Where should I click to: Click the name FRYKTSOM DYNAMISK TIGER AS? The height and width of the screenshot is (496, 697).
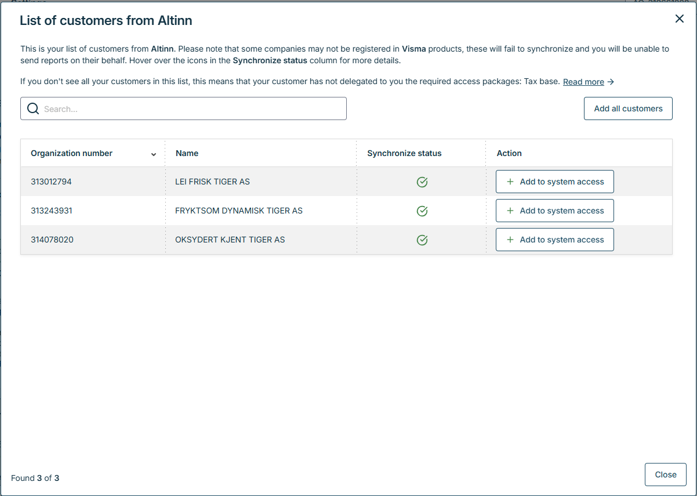coord(239,211)
